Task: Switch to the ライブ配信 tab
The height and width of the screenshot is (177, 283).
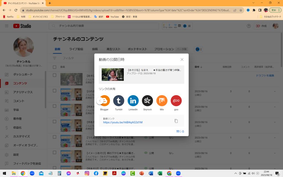Action: pos(76,49)
